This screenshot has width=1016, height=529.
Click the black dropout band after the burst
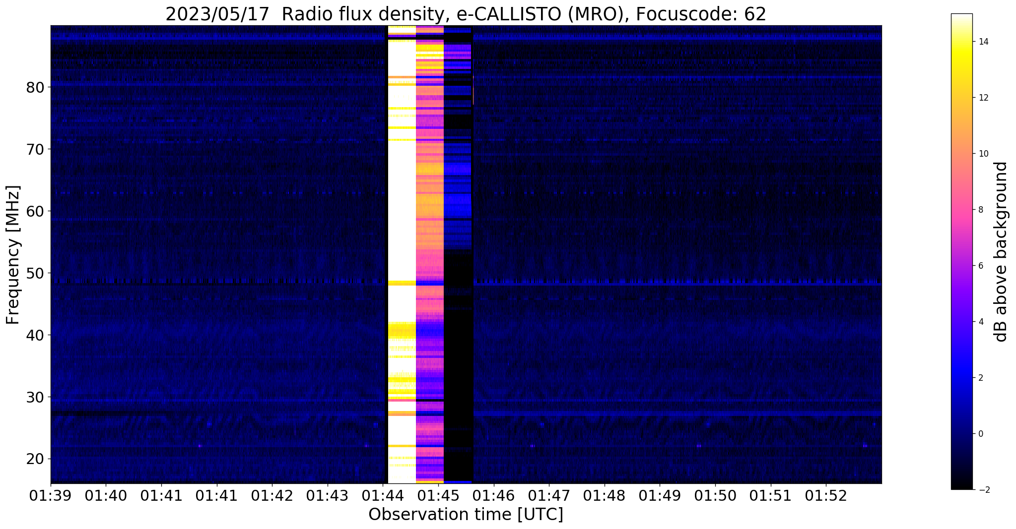tap(458, 254)
